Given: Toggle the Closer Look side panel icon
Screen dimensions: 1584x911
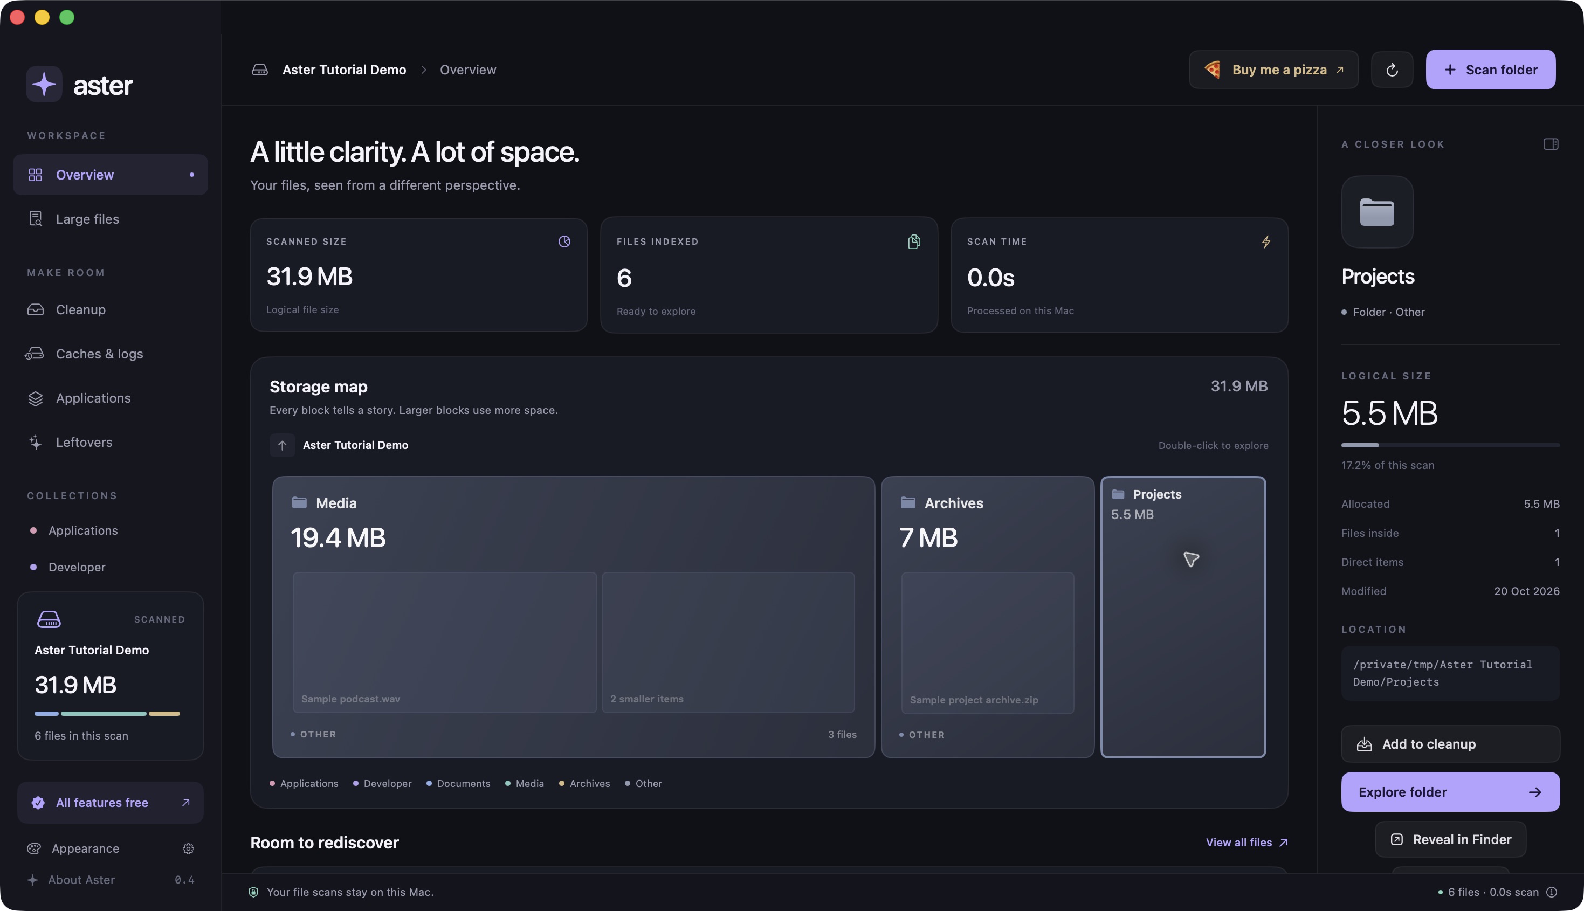Looking at the screenshot, I should [1550, 144].
